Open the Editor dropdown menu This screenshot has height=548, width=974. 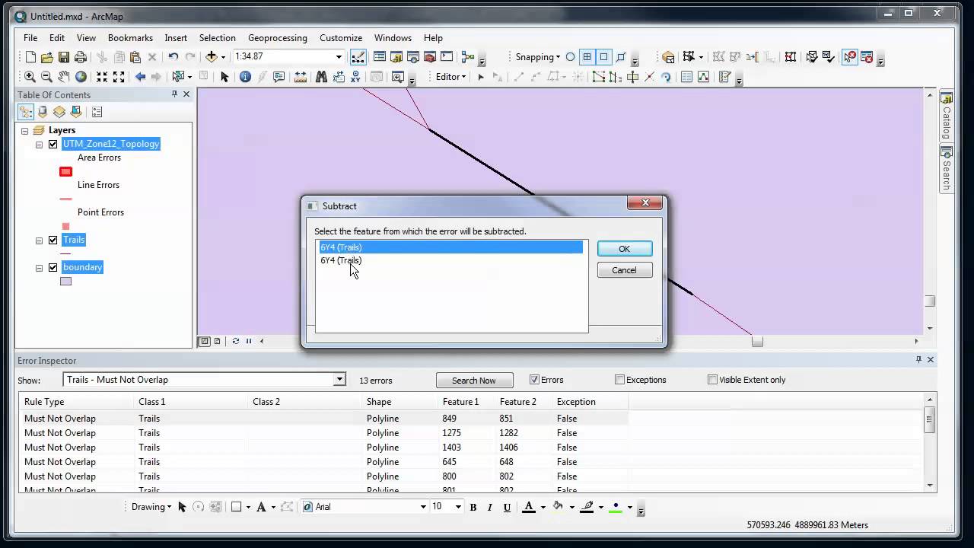[x=450, y=77]
